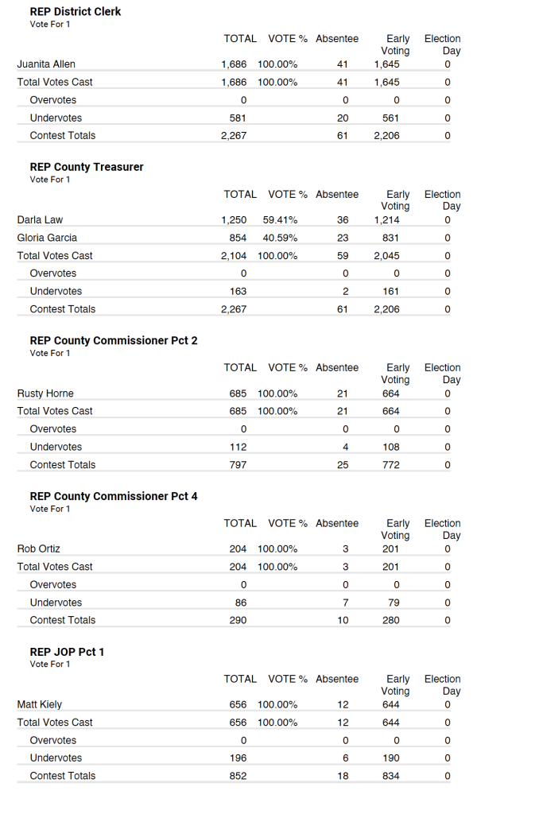Image resolution: width=539 pixels, height=814 pixels.
Task: Click candidate name Gloria Garcia
Action: (x=47, y=238)
